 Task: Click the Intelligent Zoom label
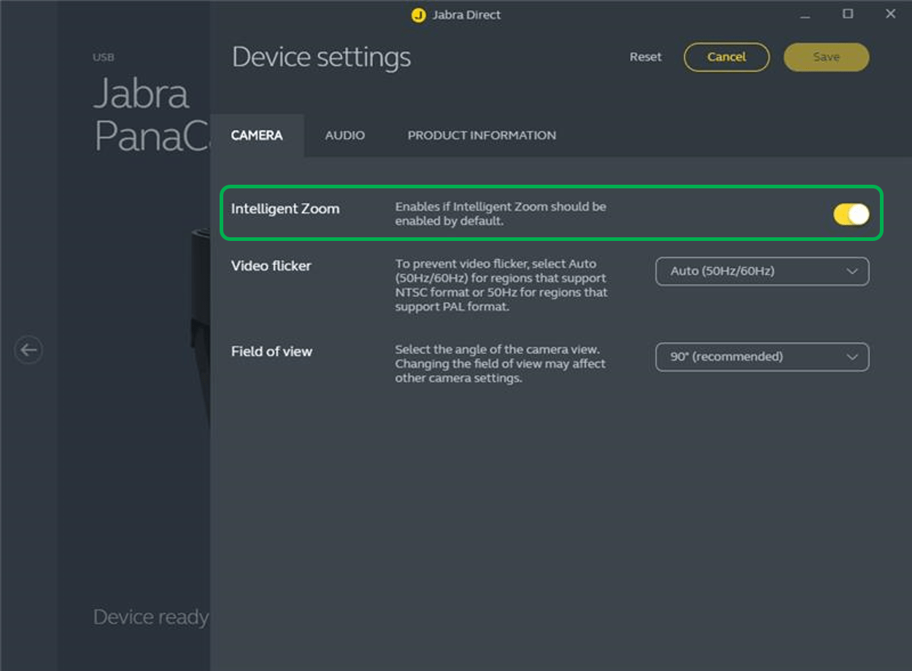tap(285, 209)
